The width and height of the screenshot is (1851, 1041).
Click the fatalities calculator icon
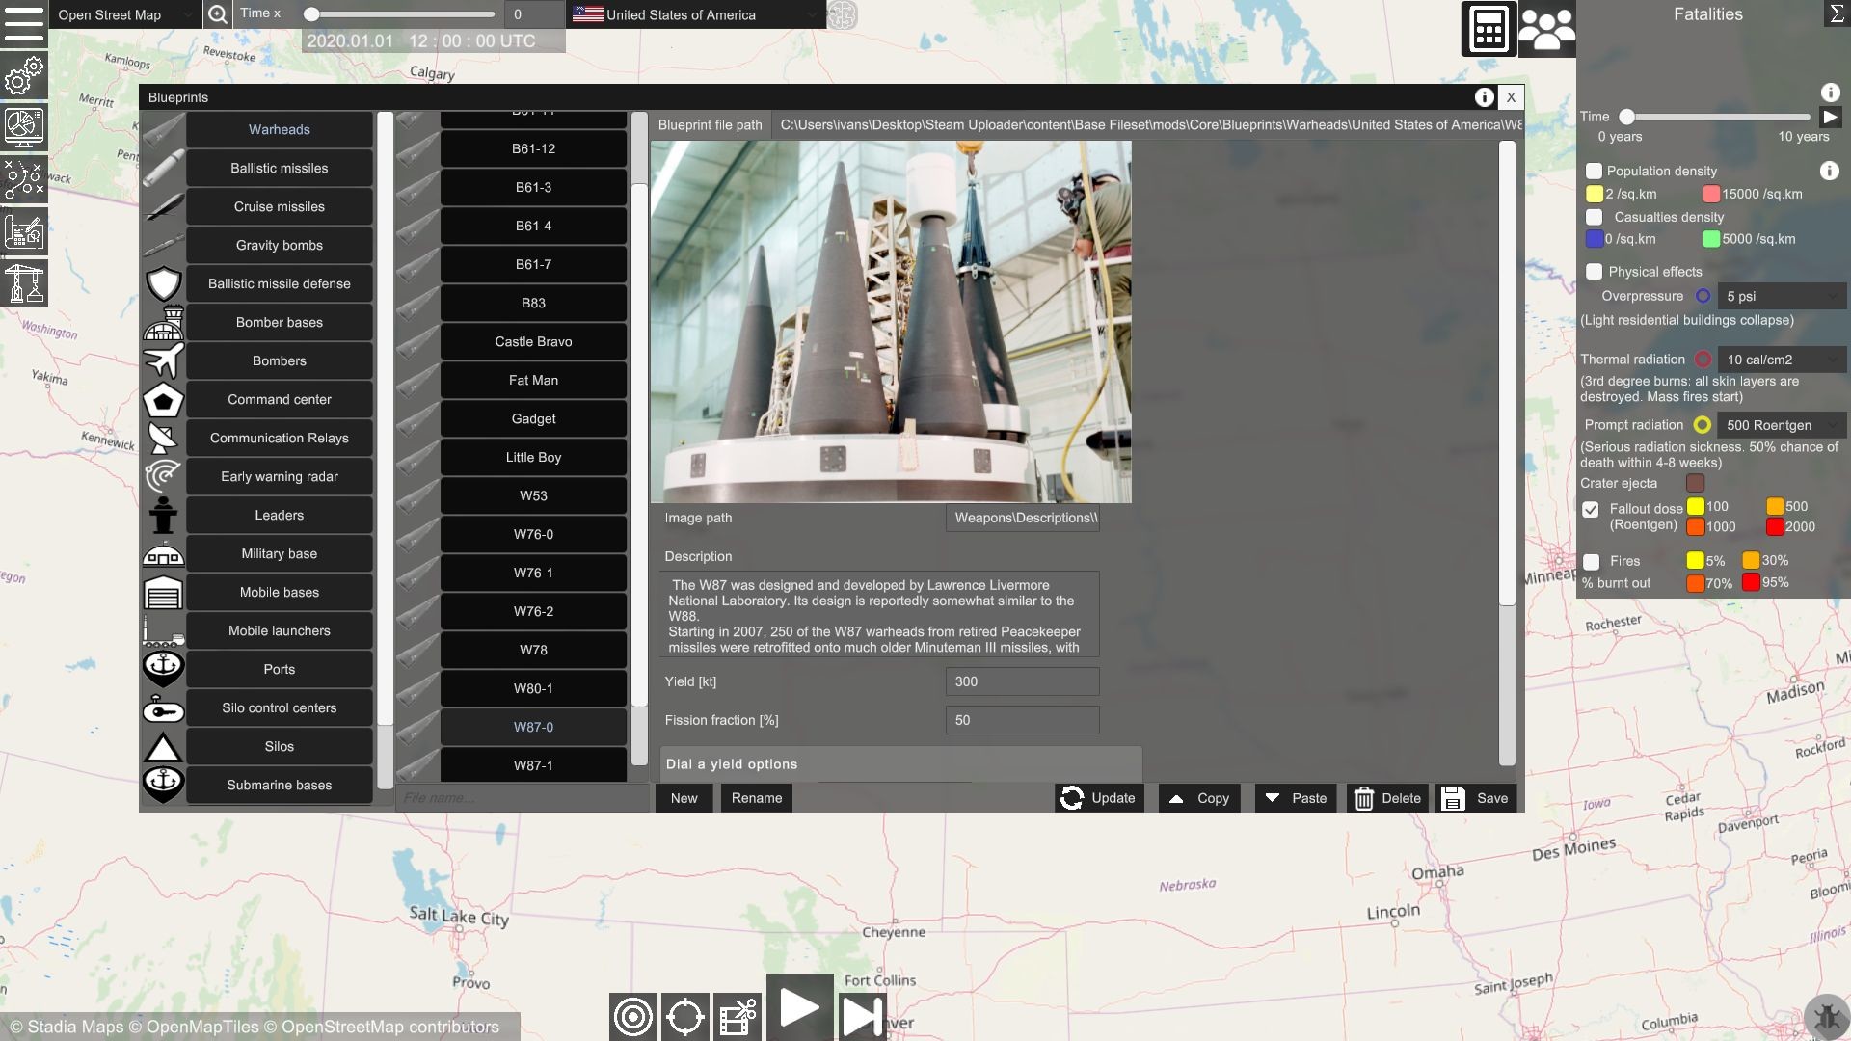(x=1489, y=28)
